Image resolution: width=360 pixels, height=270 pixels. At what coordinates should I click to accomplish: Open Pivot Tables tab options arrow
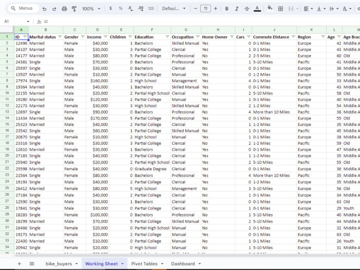pos(162,264)
